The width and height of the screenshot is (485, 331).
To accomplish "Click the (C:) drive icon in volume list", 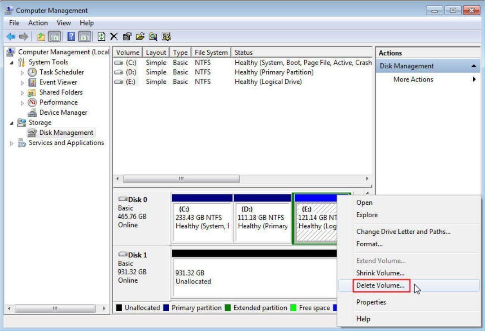I will click(118, 63).
